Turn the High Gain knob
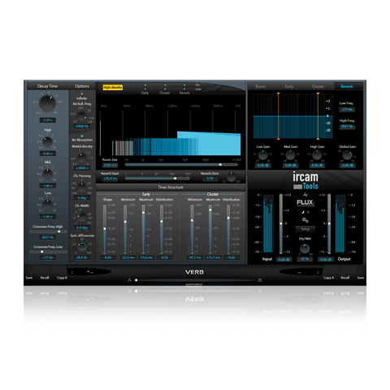 (317, 155)
